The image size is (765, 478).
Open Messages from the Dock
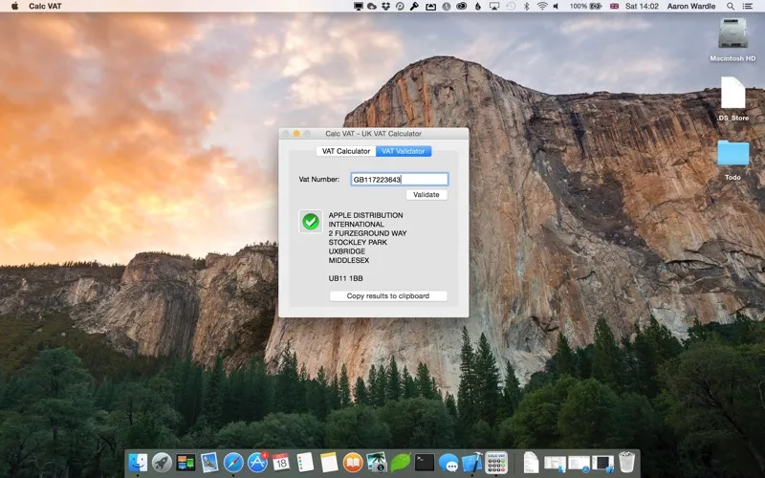click(x=448, y=462)
